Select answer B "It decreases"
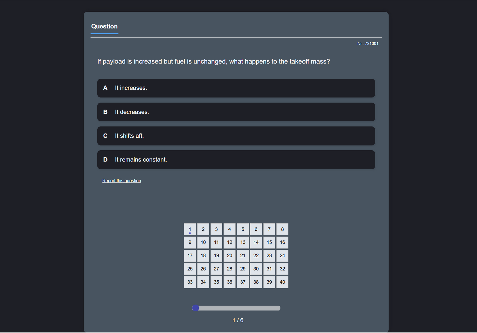477x333 pixels. (x=236, y=112)
